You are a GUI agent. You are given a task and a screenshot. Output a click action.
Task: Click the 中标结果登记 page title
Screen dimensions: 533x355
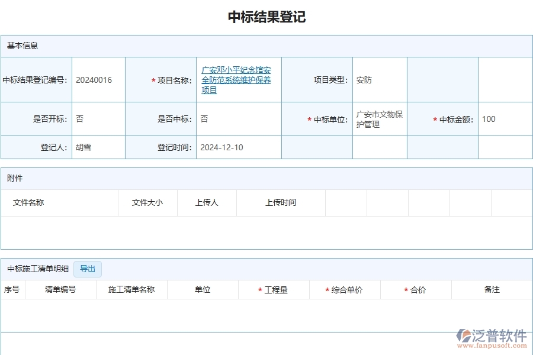(x=266, y=17)
